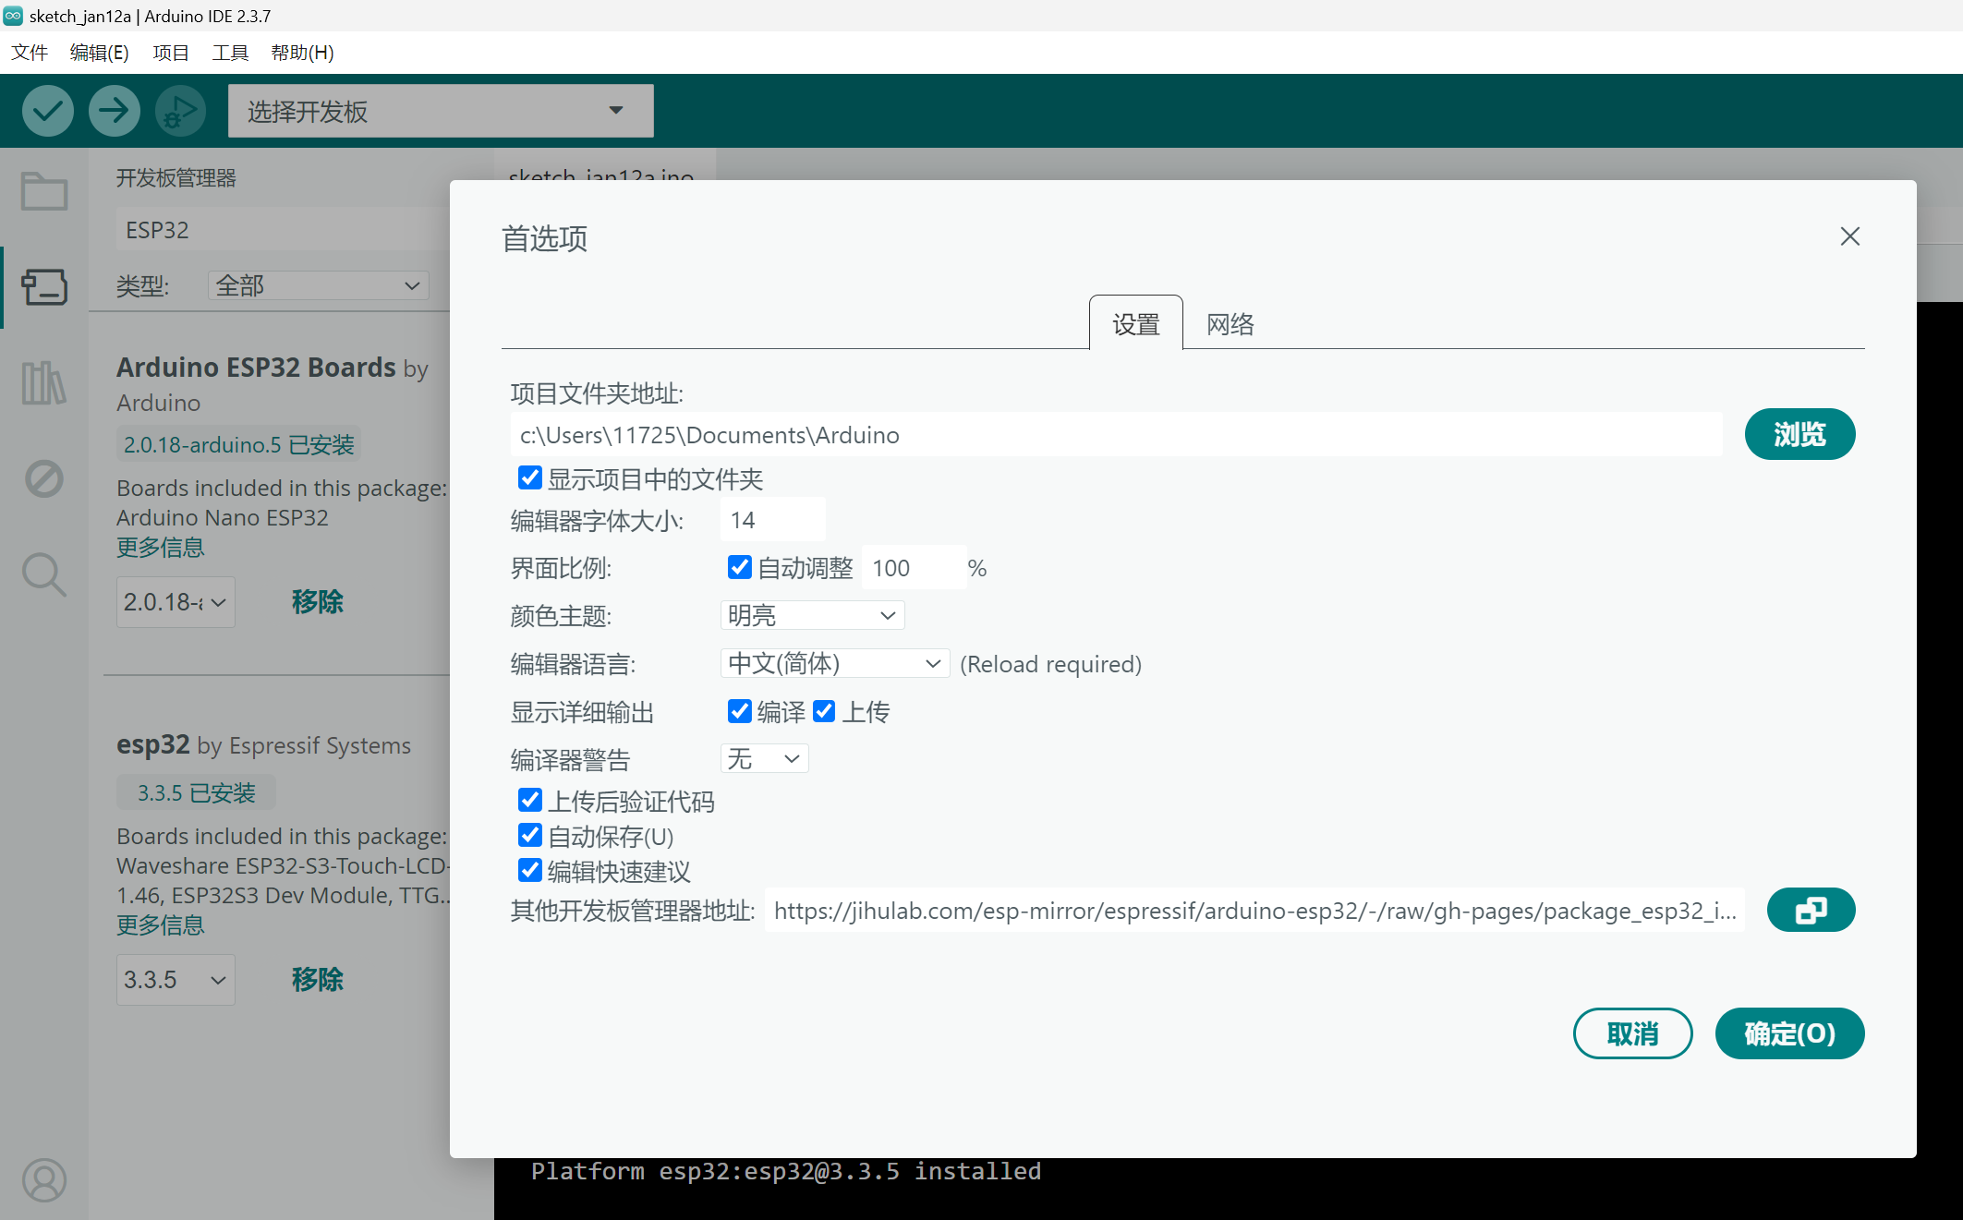Toggle verbose output for compile checkbox
Screen dimensions: 1963x1220
point(739,711)
